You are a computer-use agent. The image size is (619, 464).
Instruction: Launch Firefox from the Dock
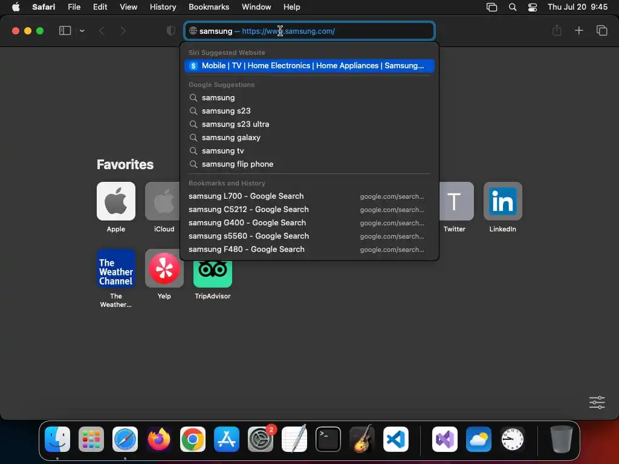159,439
